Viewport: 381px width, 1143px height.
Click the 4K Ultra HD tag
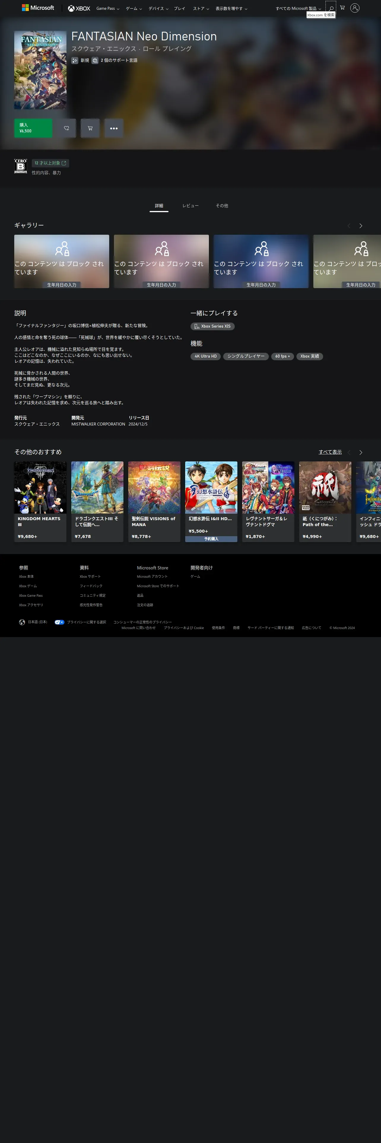tap(205, 356)
